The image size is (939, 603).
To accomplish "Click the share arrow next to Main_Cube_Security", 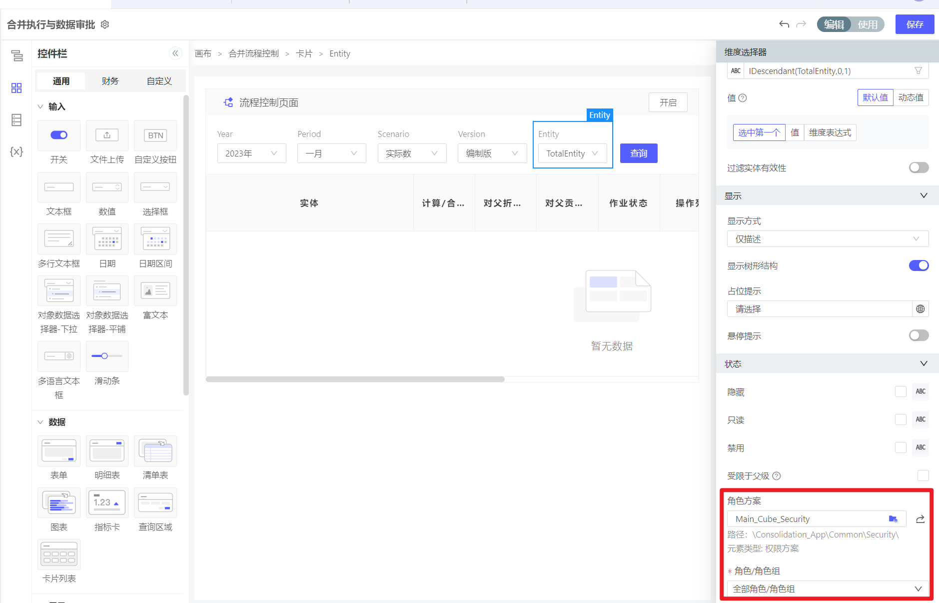I will pyautogui.click(x=920, y=519).
